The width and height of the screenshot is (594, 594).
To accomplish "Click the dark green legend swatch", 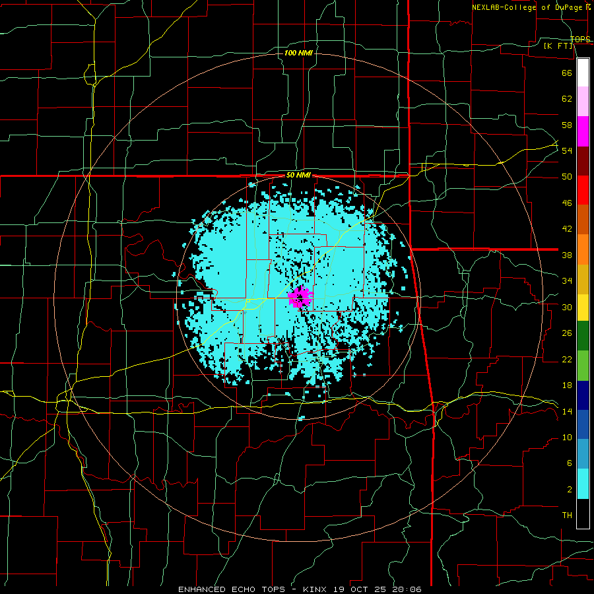I will tap(583, 336).
